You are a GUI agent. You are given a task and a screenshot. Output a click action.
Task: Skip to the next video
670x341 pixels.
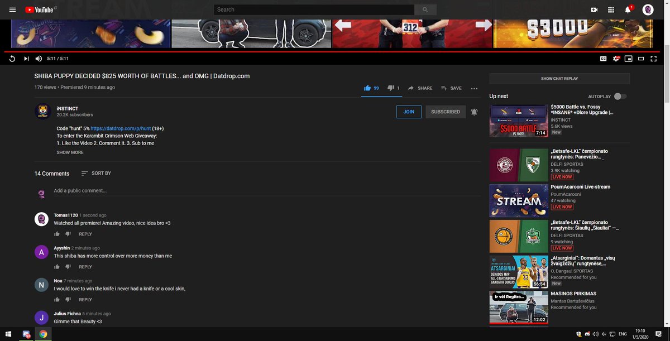pos(26,59)
